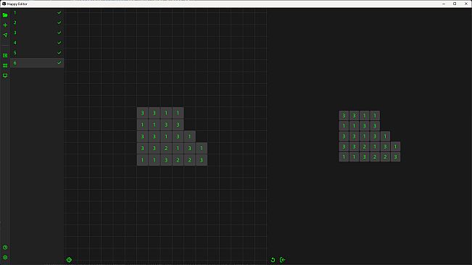The width and height of the screenshot is (472, 265).
Task: Click the bottom circular sidebar icon
Action: coord(5,257)
